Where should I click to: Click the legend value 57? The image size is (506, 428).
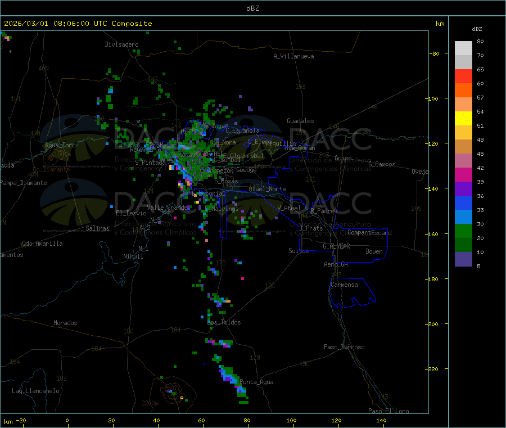[x=480, y=97]
